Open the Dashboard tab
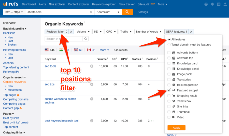Image resolution: width=229 pixels, height=136 pixels. click(29, 4)
